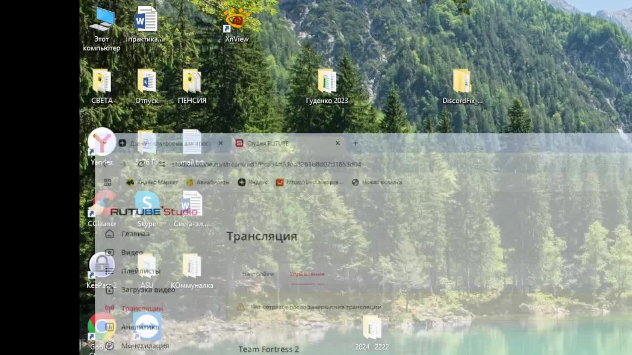Image resolution: width=632 pixels, height=355 pixels.
Task: Open the Новая вкладка bookmark
Action: pos(377,182)
